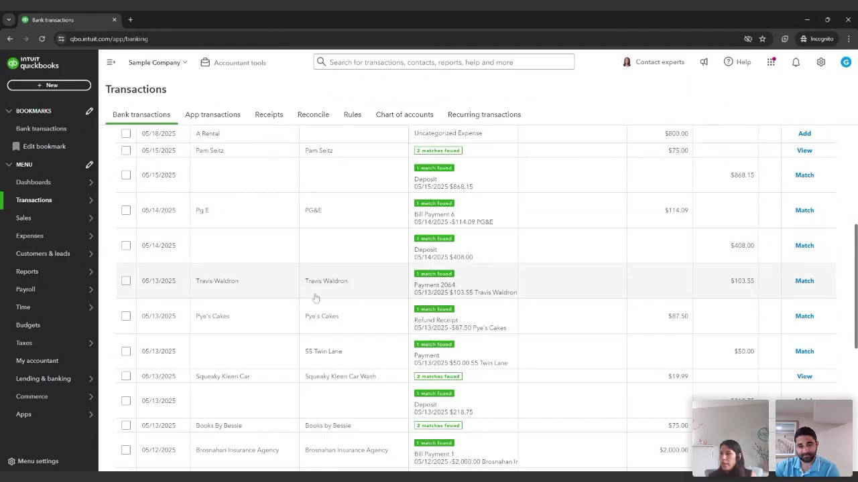This screenshot has width=858, height=482.
Task: Go back in the browser
Action: [10, 39]
